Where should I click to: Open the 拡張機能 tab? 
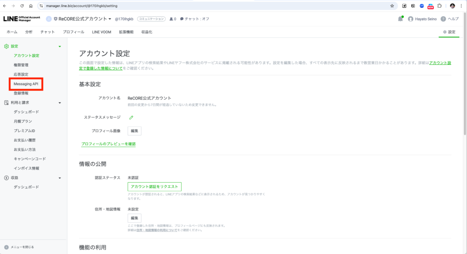[126, 32]
